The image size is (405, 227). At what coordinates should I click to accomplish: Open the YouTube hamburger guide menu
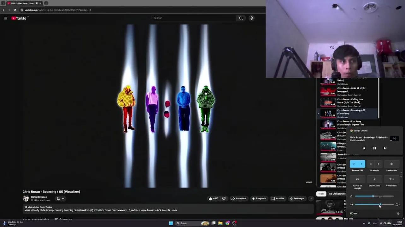[x=6, y=18]
